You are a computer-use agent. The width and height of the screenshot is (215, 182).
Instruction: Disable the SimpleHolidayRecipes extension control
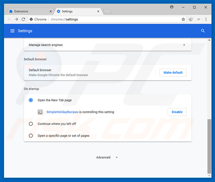coord(177,112)
